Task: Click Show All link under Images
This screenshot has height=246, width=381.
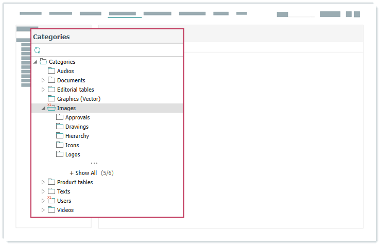Action: pyautogui.click(x=83, y=173)
